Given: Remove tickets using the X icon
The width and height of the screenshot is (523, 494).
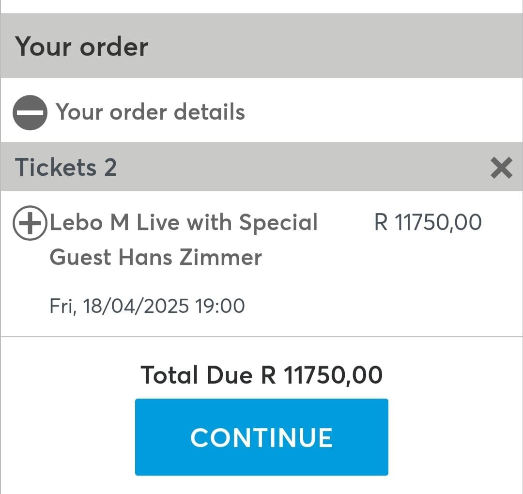Looking at the screenshot, I should [x=501, y=168].
